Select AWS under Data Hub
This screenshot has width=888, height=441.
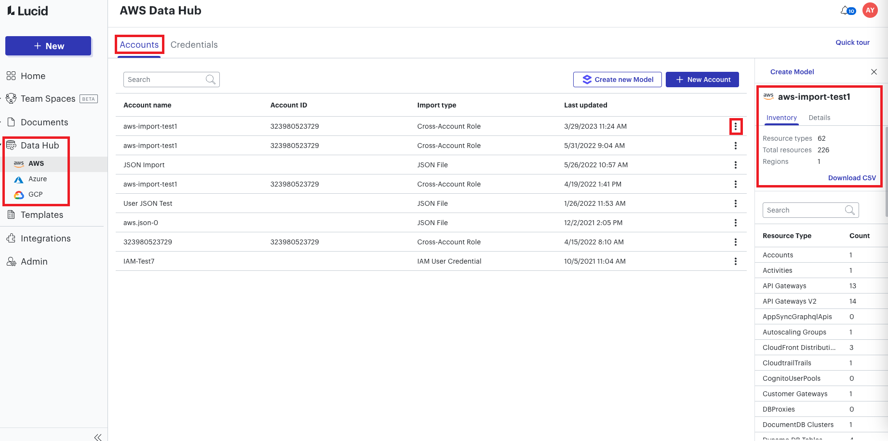[36, 163]
